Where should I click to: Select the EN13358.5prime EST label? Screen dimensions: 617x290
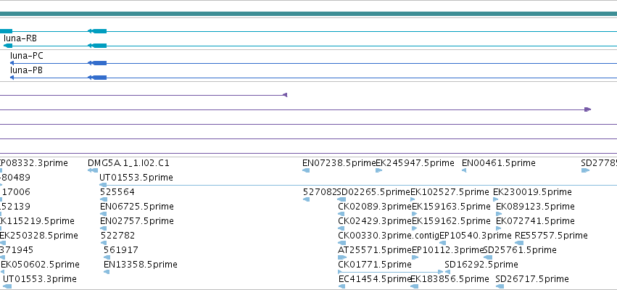[141, 265]
